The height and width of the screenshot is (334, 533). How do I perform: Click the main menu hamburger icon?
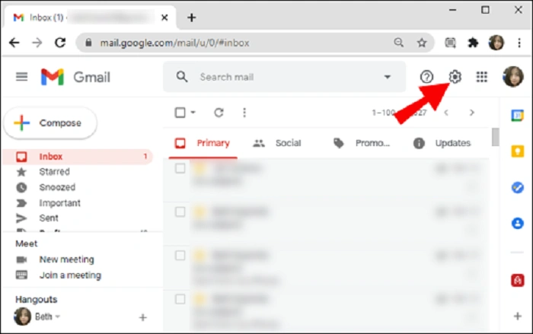(x=22, y=77)
